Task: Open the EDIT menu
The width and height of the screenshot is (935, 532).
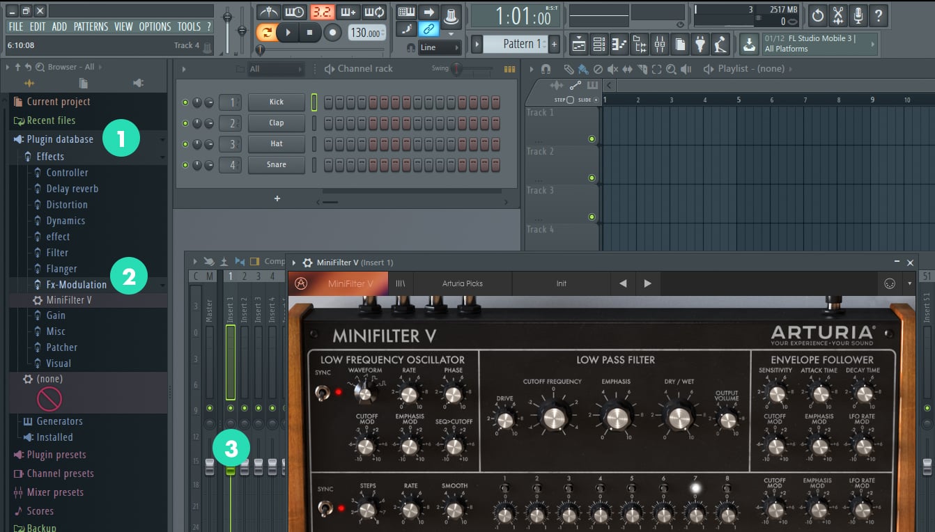Action: click(x=38, y=27)
